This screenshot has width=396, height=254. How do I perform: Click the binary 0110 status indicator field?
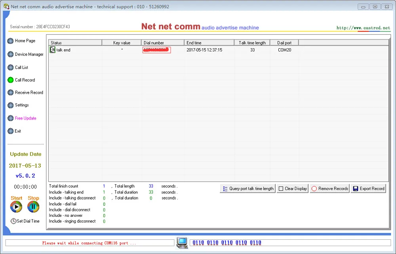(290, 243)
